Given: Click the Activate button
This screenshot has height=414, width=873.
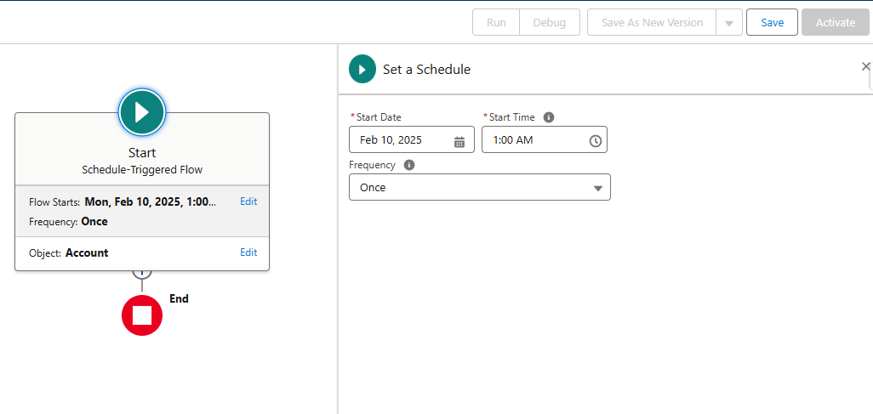Looking at the screenshot, I should pos(835,22).
